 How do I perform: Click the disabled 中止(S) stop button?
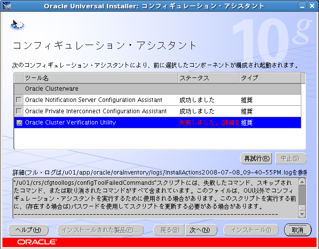291,158
